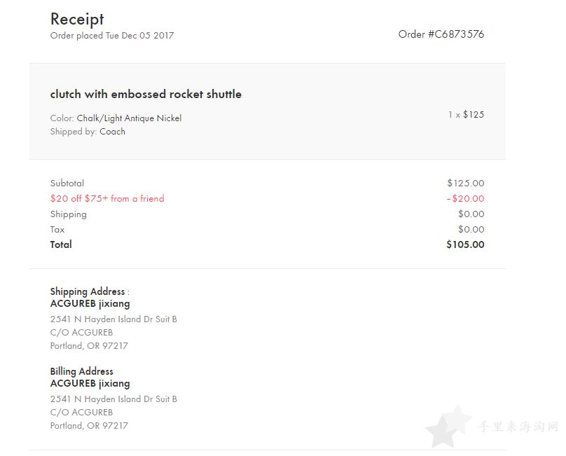This screenshot has width=566, height=456.
Task: Click the Tax label
Action: [x=57, y=230]
